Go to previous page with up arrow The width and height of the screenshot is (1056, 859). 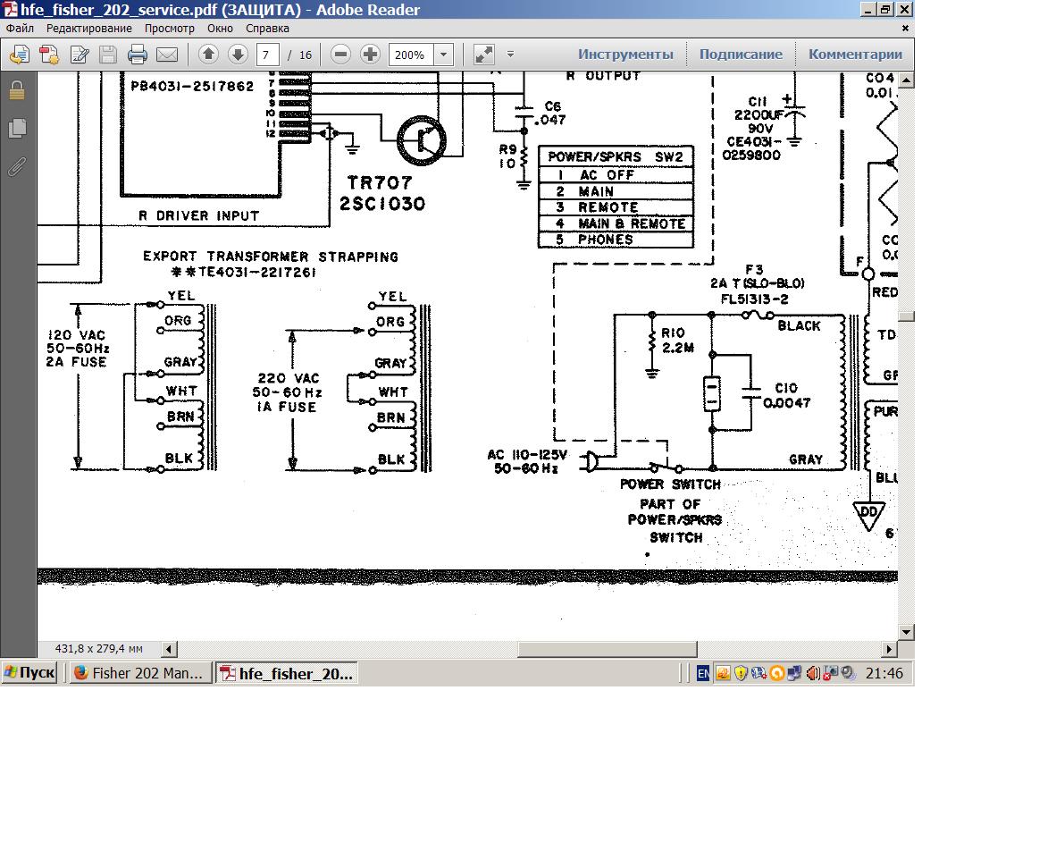coord(208,55)
